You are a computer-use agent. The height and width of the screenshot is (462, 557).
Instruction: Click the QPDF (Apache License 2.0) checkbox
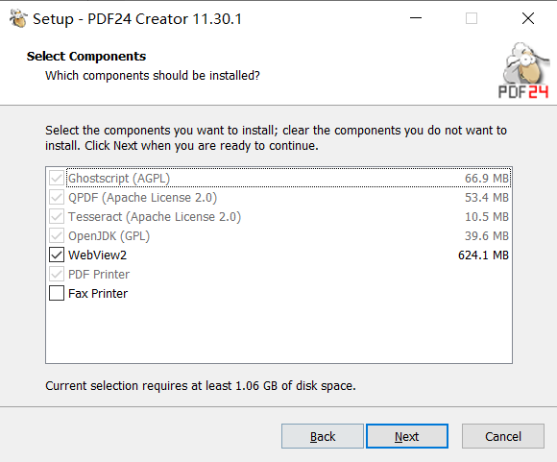pyautogui.click(x=57, y=197)
